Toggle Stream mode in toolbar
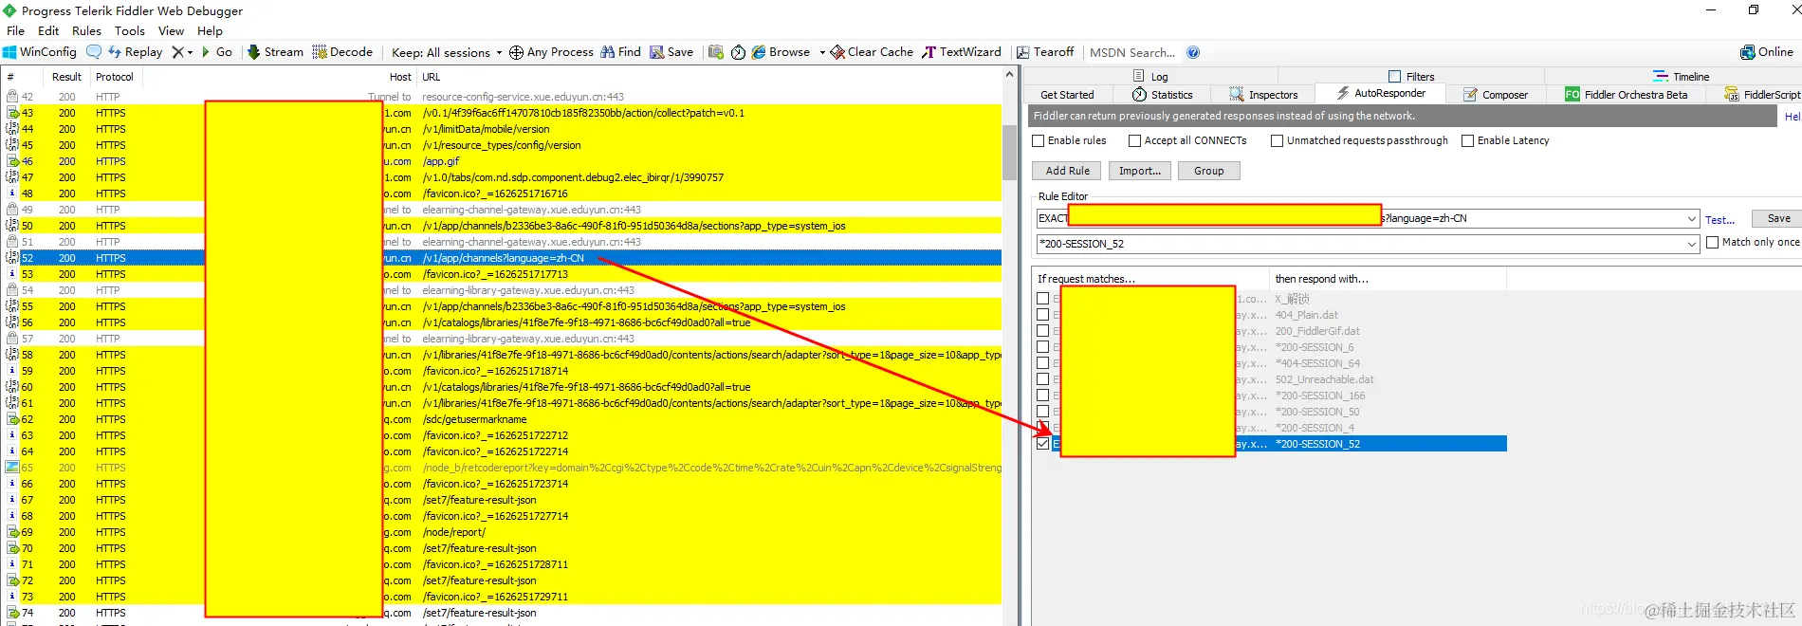This screenshot has height=626, width=1802. pyautogui.click(x=275, y=52)
